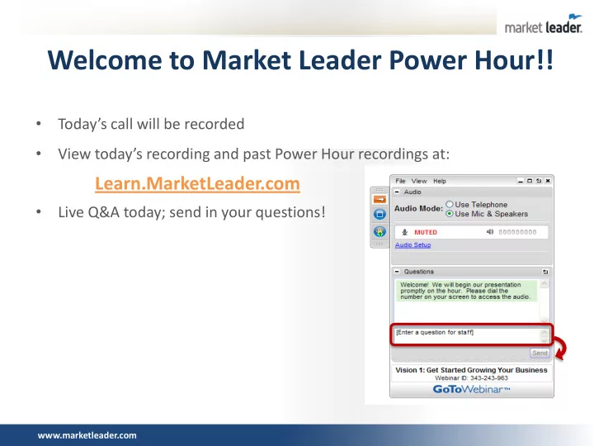Click the Audio Setup link
The image size is (594, 446).
pos(413,245)
